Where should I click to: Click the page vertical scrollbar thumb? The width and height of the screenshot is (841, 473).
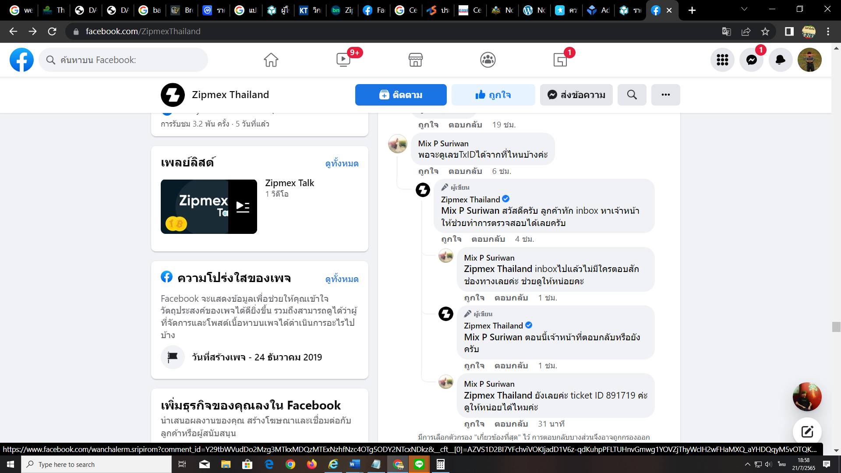(836, 327)
